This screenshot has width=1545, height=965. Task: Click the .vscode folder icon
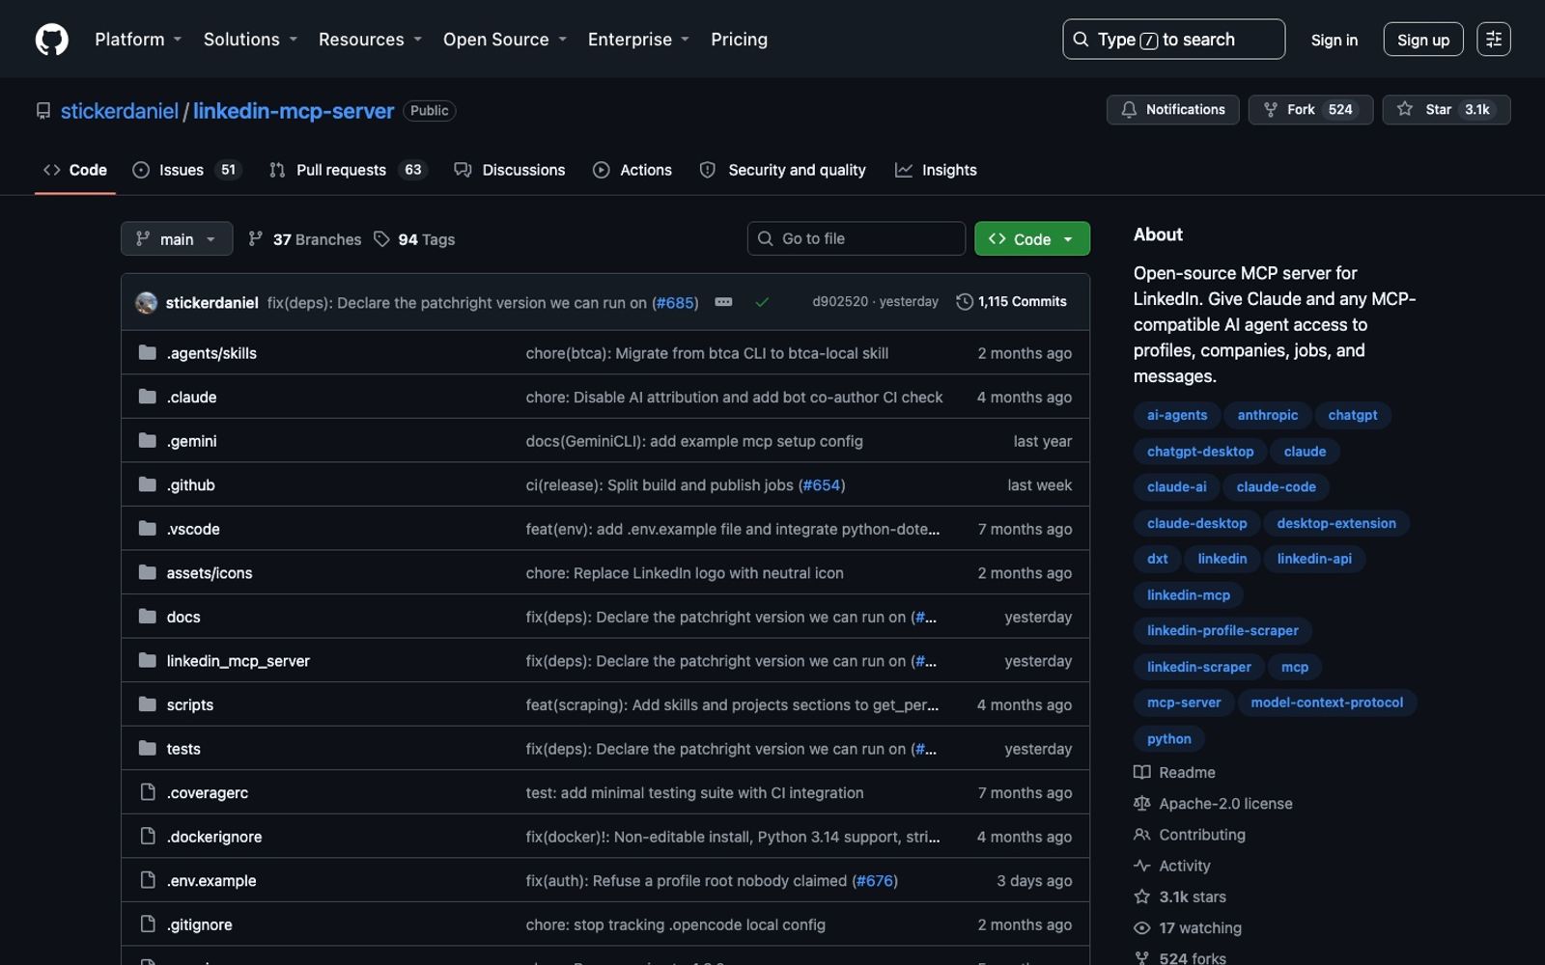click(147, 529)
